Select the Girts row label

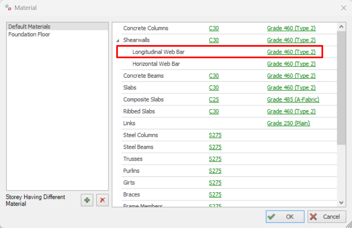[x=129, y=183]
